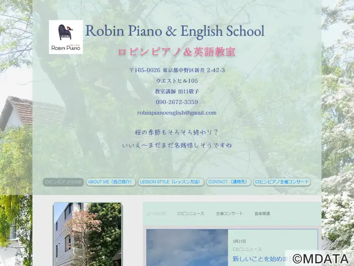Viewport: 354px width, 266px height.
Task: Click the text ウエストヒル105
Action: 177,81
